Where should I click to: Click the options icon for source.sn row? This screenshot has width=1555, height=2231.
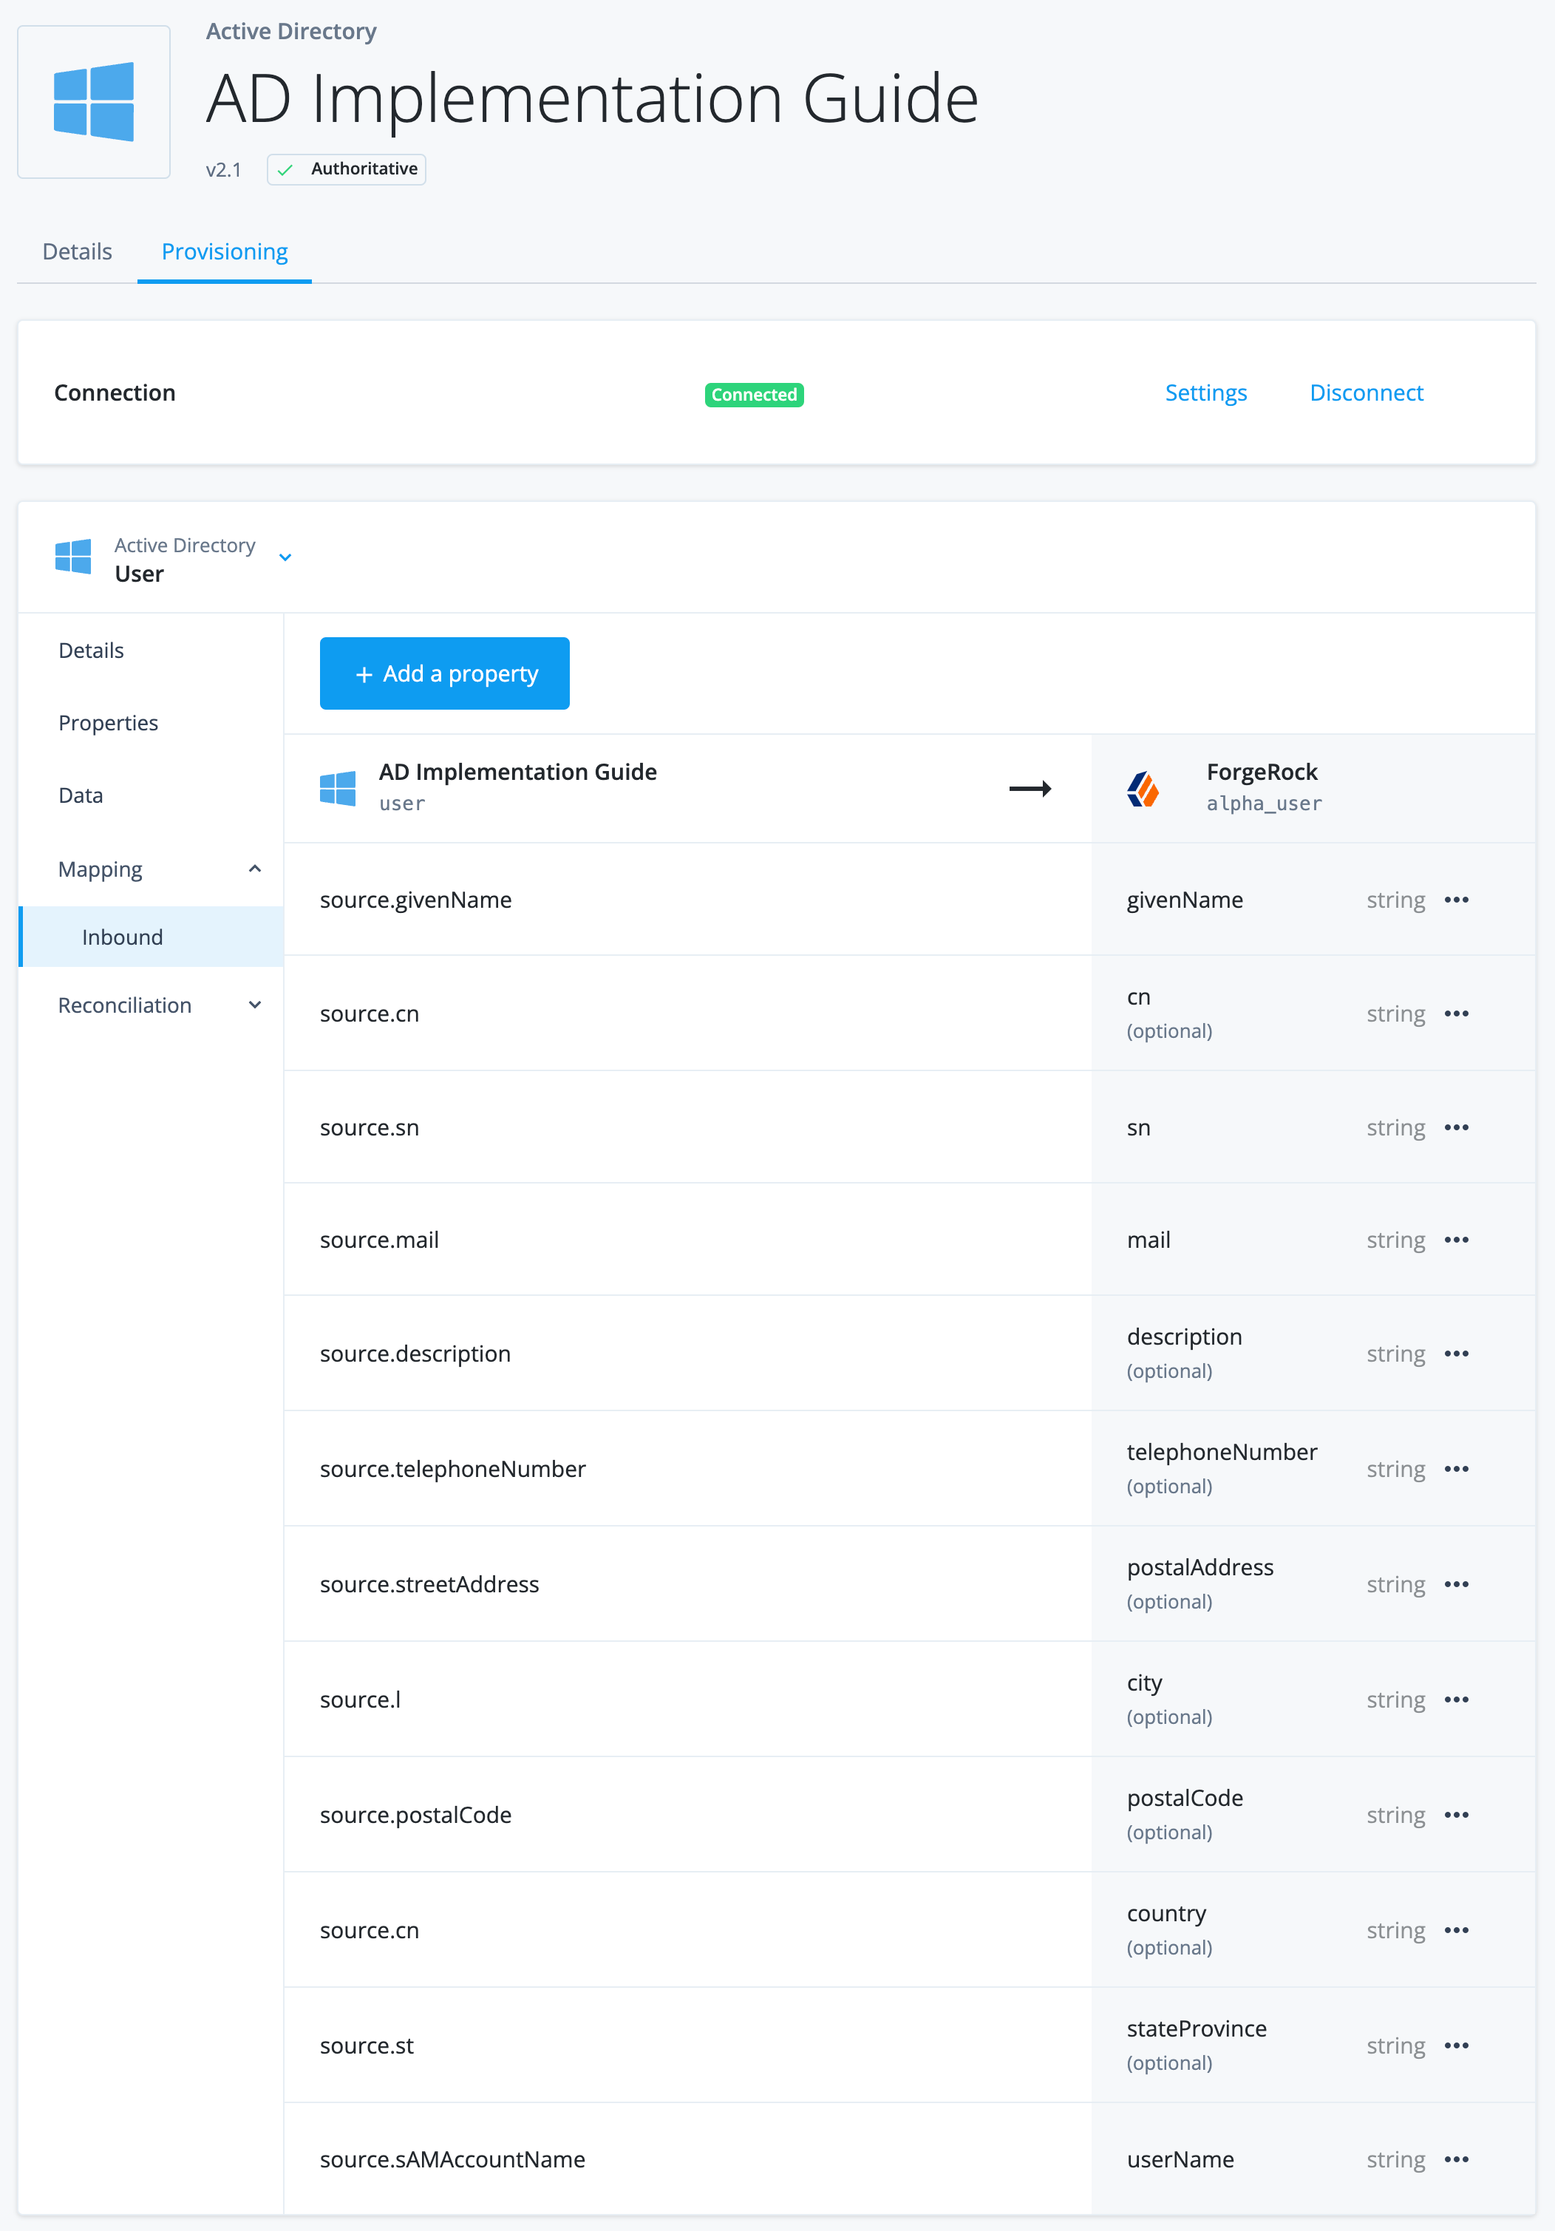click(x=1457, y=1127)
